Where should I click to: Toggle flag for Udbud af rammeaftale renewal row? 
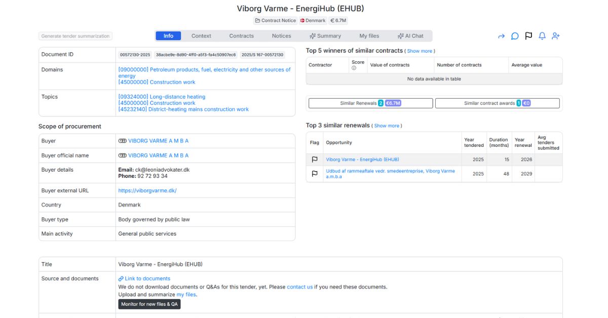coord(315,174)
